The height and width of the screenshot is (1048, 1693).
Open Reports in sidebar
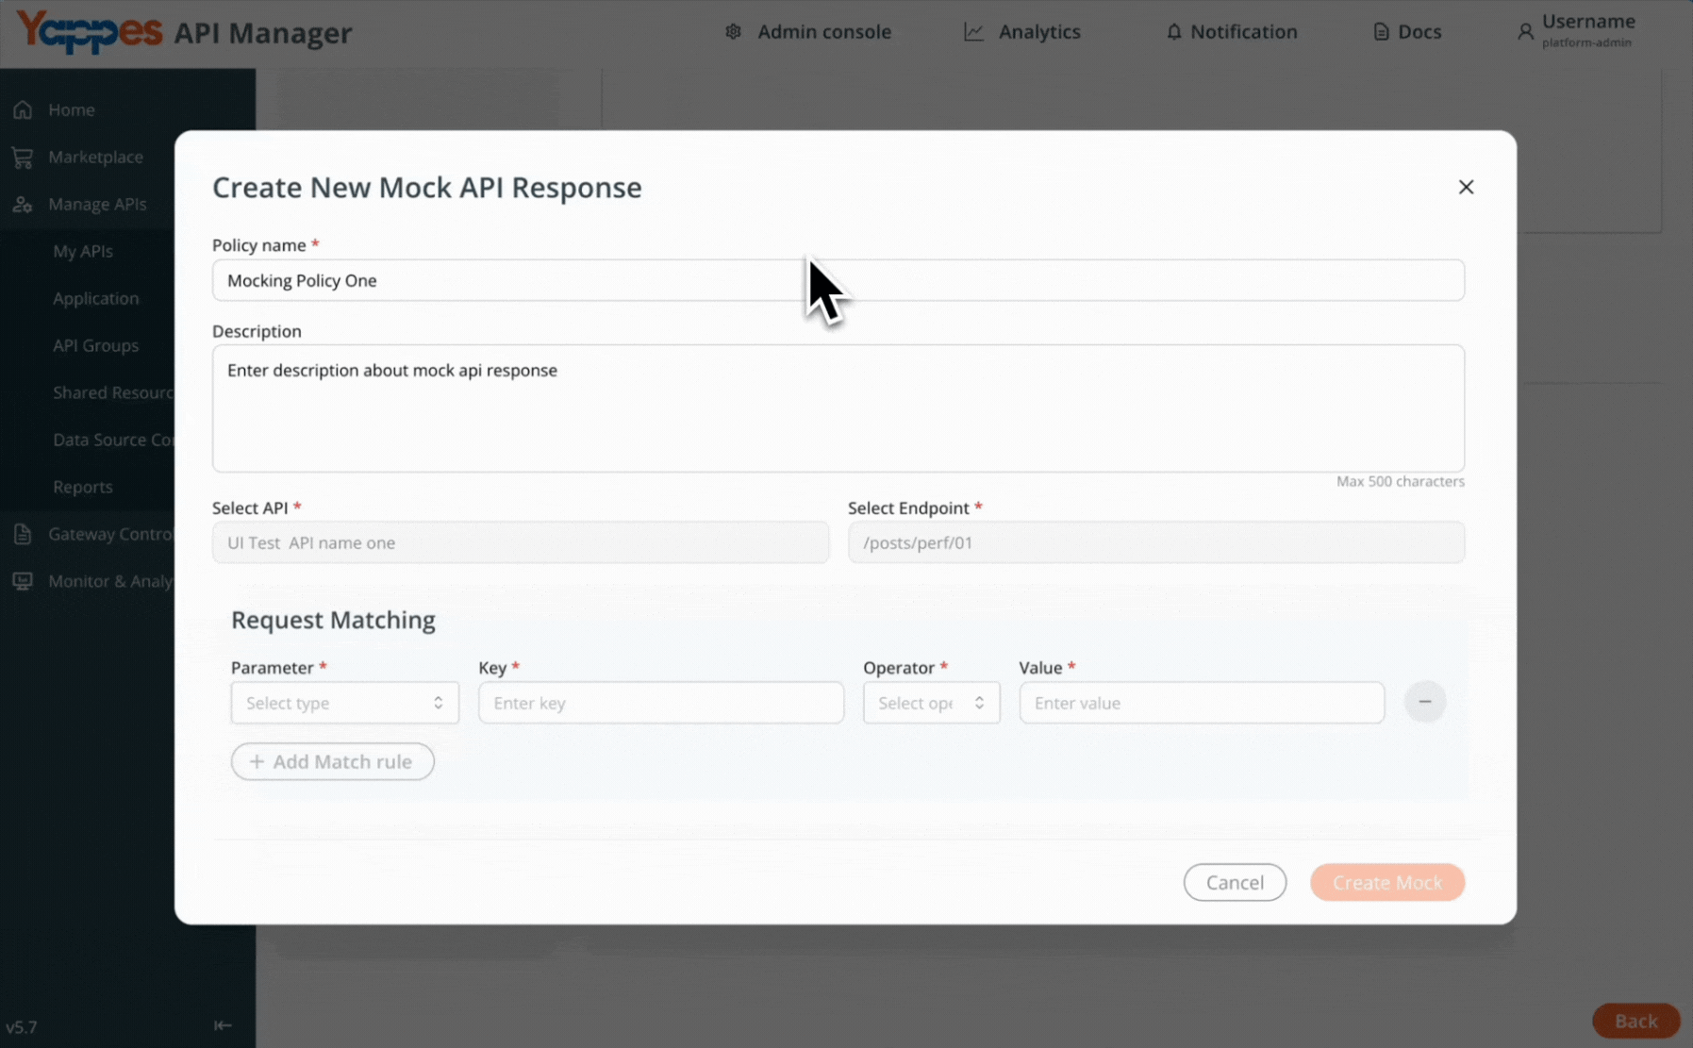tap(83, 487)
